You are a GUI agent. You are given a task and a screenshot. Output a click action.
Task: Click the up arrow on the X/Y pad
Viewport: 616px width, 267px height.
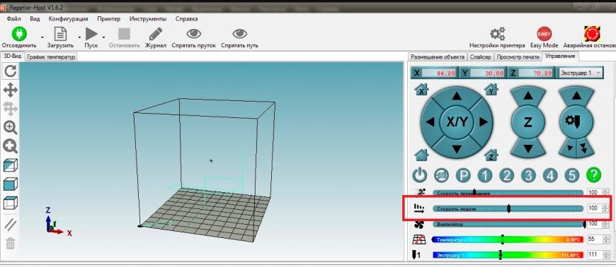click(456, 95)
